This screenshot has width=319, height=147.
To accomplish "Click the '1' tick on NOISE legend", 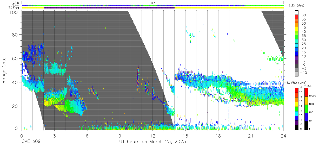I will (x=309, y=129).
